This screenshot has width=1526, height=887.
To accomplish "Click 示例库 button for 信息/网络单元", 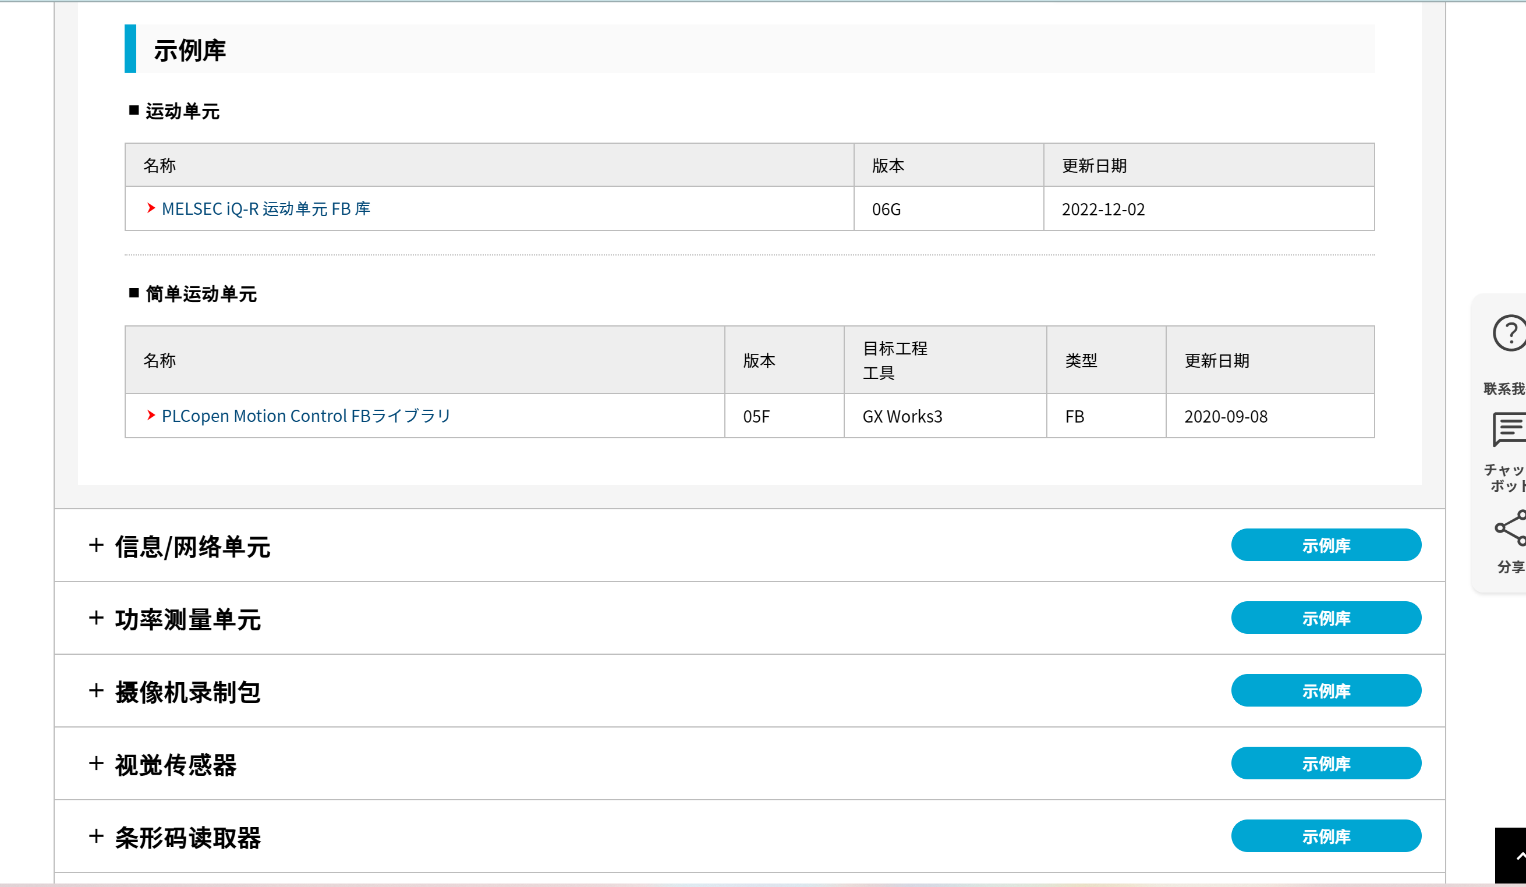I will click(1326, 545).
